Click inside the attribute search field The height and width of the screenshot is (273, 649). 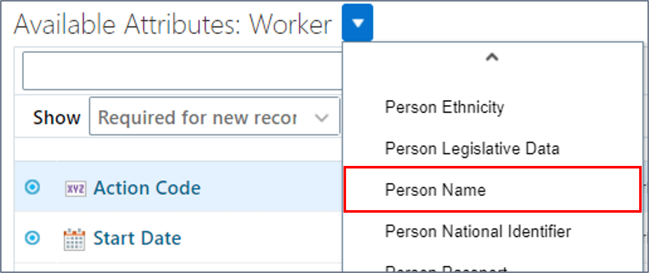[182, 71]
